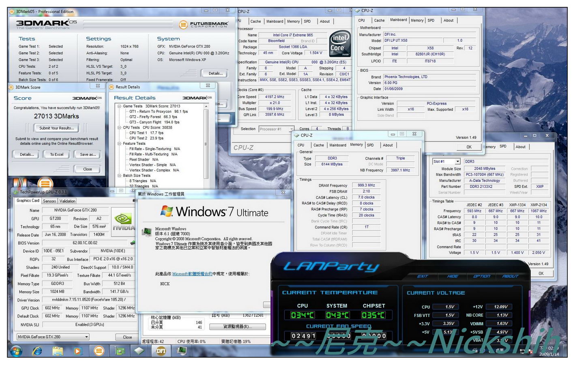Click Result Details title bar icon
The height and width of the screenshot is (365, 575).
coord(112,86)
